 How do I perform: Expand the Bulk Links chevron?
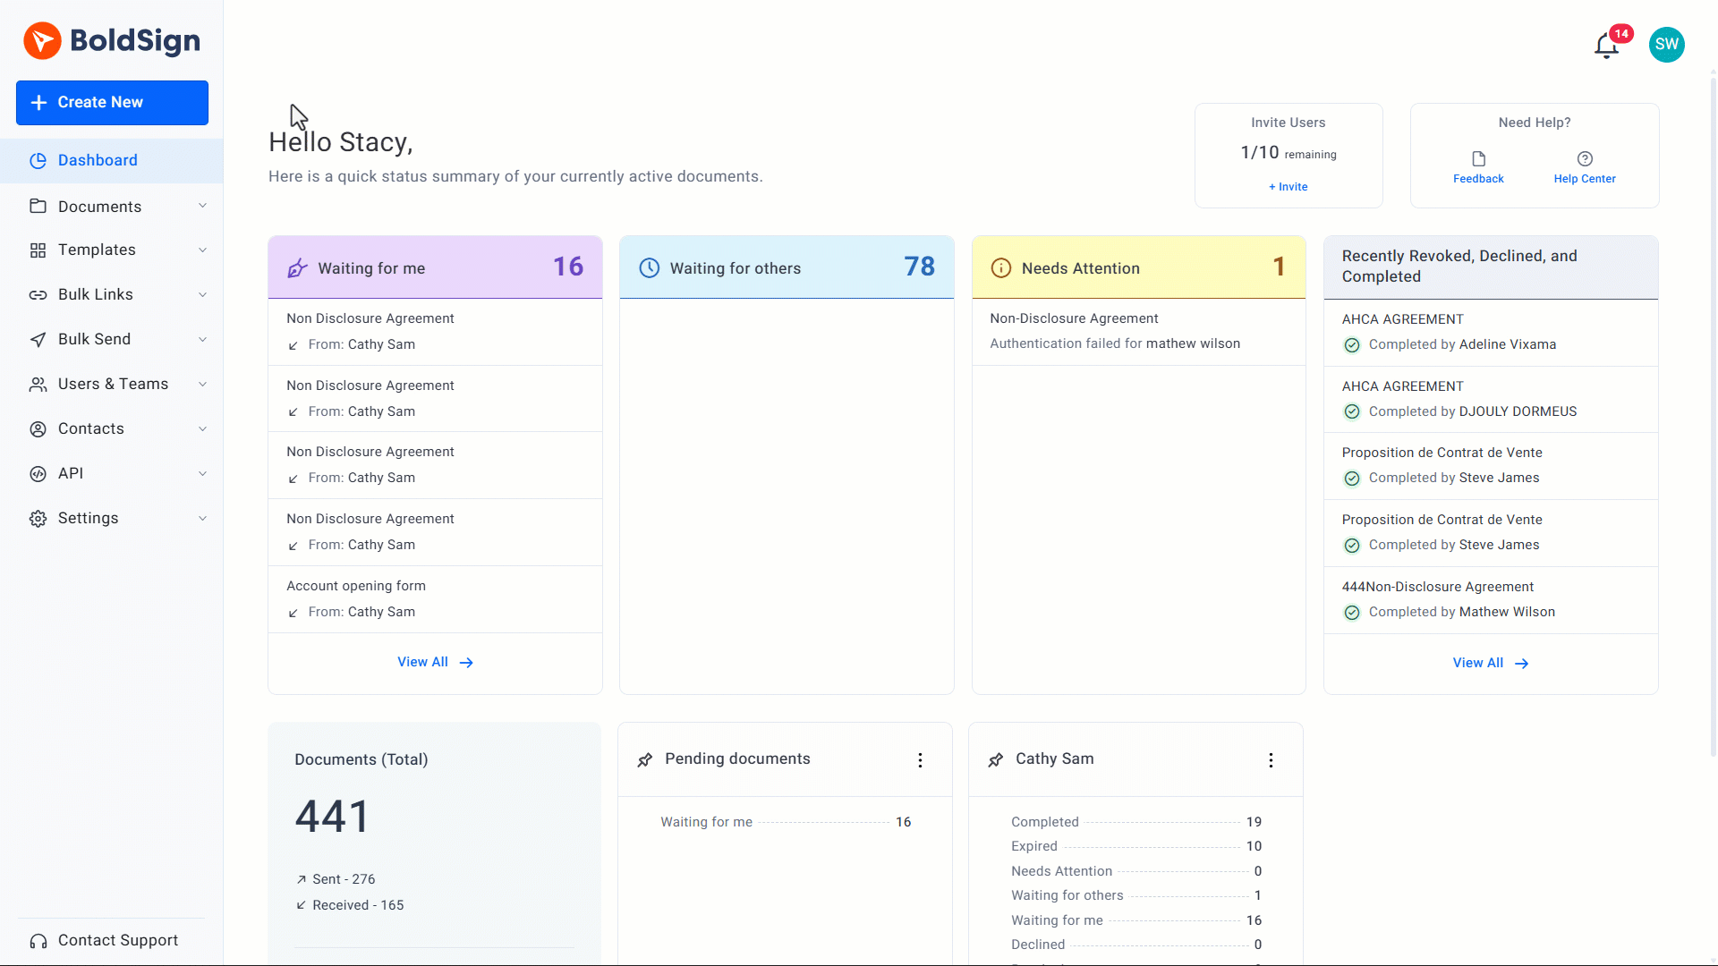click(203, 295)
